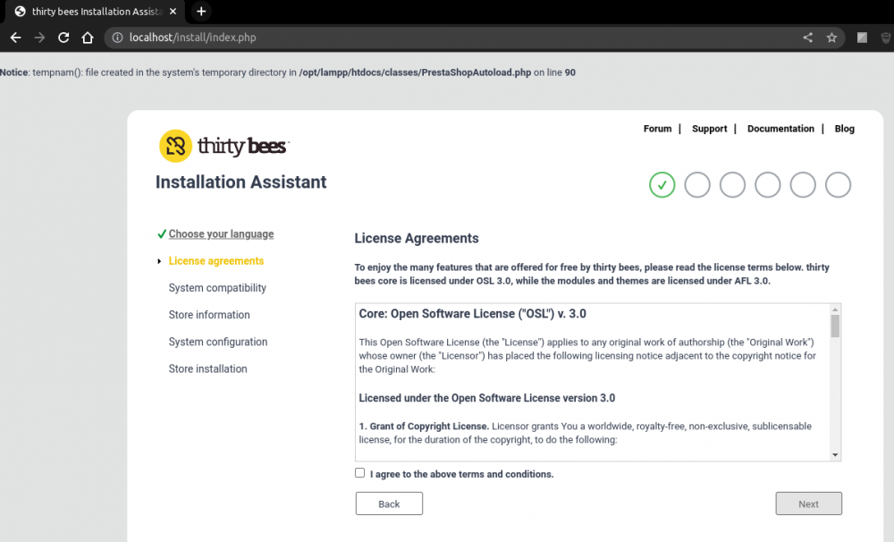
Task: Click the second step progress circle
Action: [697, 185]
